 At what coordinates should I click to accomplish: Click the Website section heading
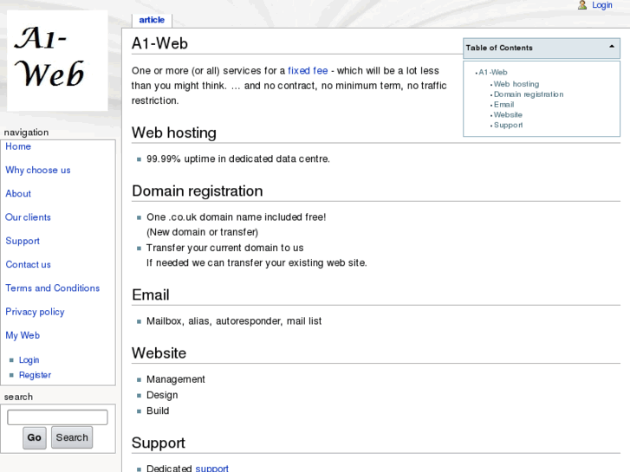point(159,353)
